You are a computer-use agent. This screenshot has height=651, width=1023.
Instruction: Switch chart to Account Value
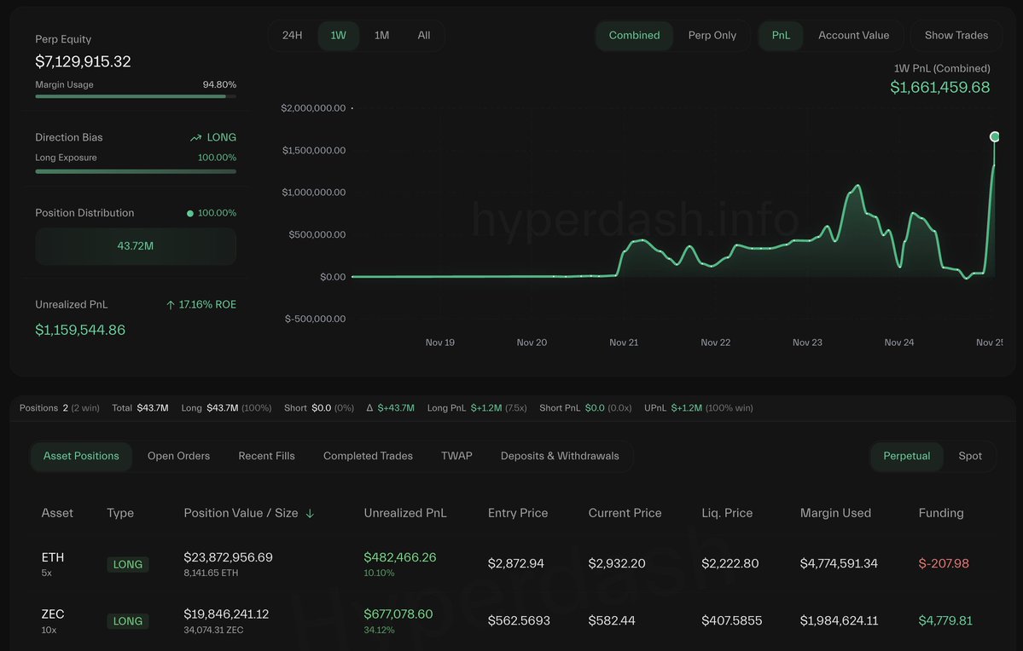pyautogui.click(x=853, y=36)
